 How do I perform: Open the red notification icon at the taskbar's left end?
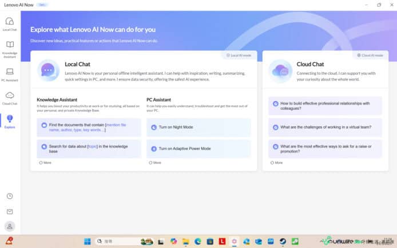pyautogui.click(x=9, y=241)
